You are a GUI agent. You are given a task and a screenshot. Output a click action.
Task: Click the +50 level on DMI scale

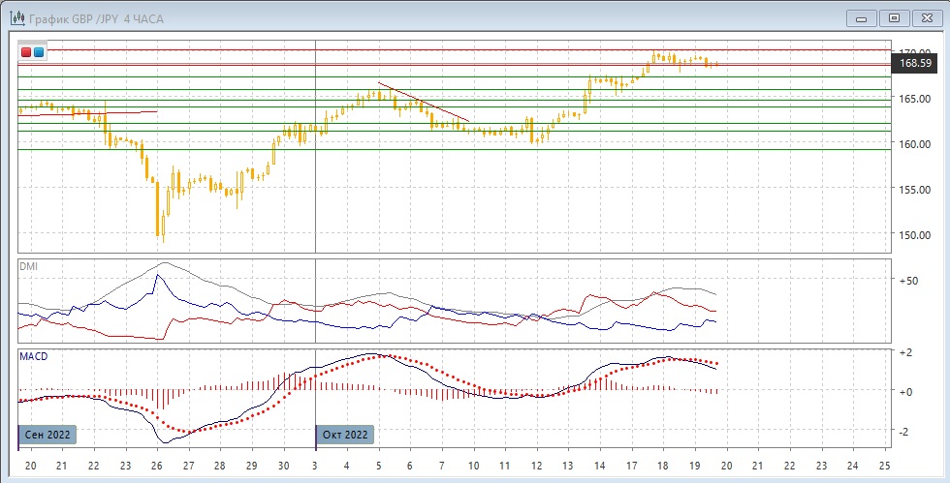909,282
